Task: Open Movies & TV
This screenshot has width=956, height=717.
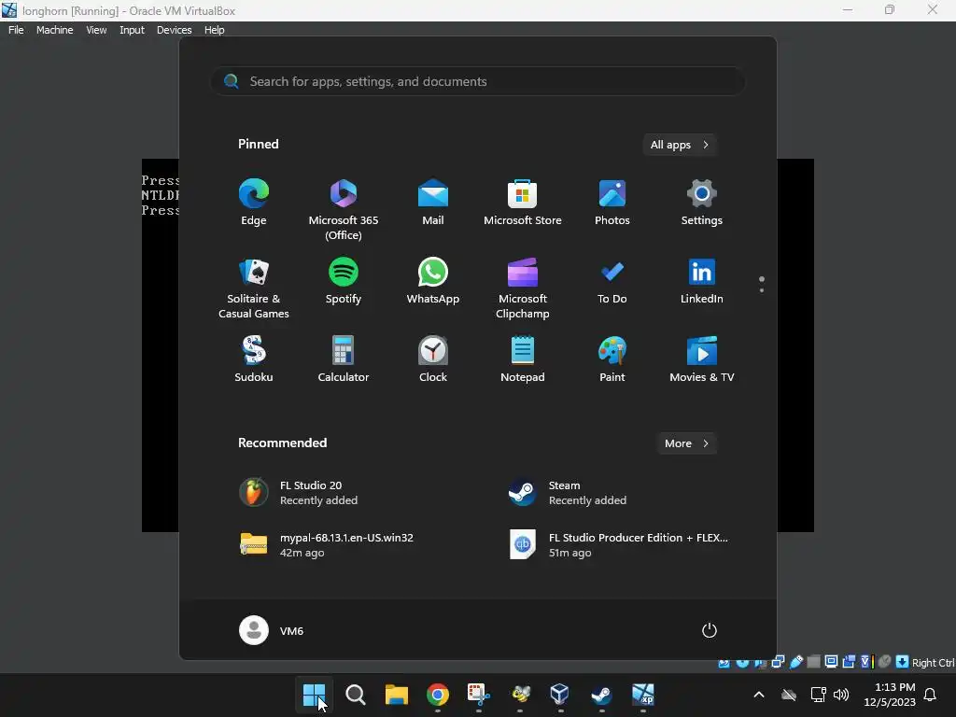Action: (702, 359)
